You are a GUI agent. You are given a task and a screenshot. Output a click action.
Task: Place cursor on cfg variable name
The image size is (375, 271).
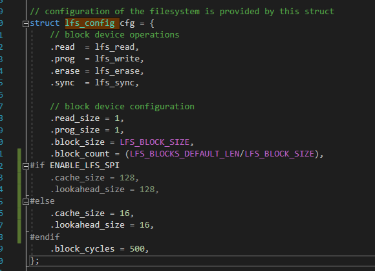point(127,23)
